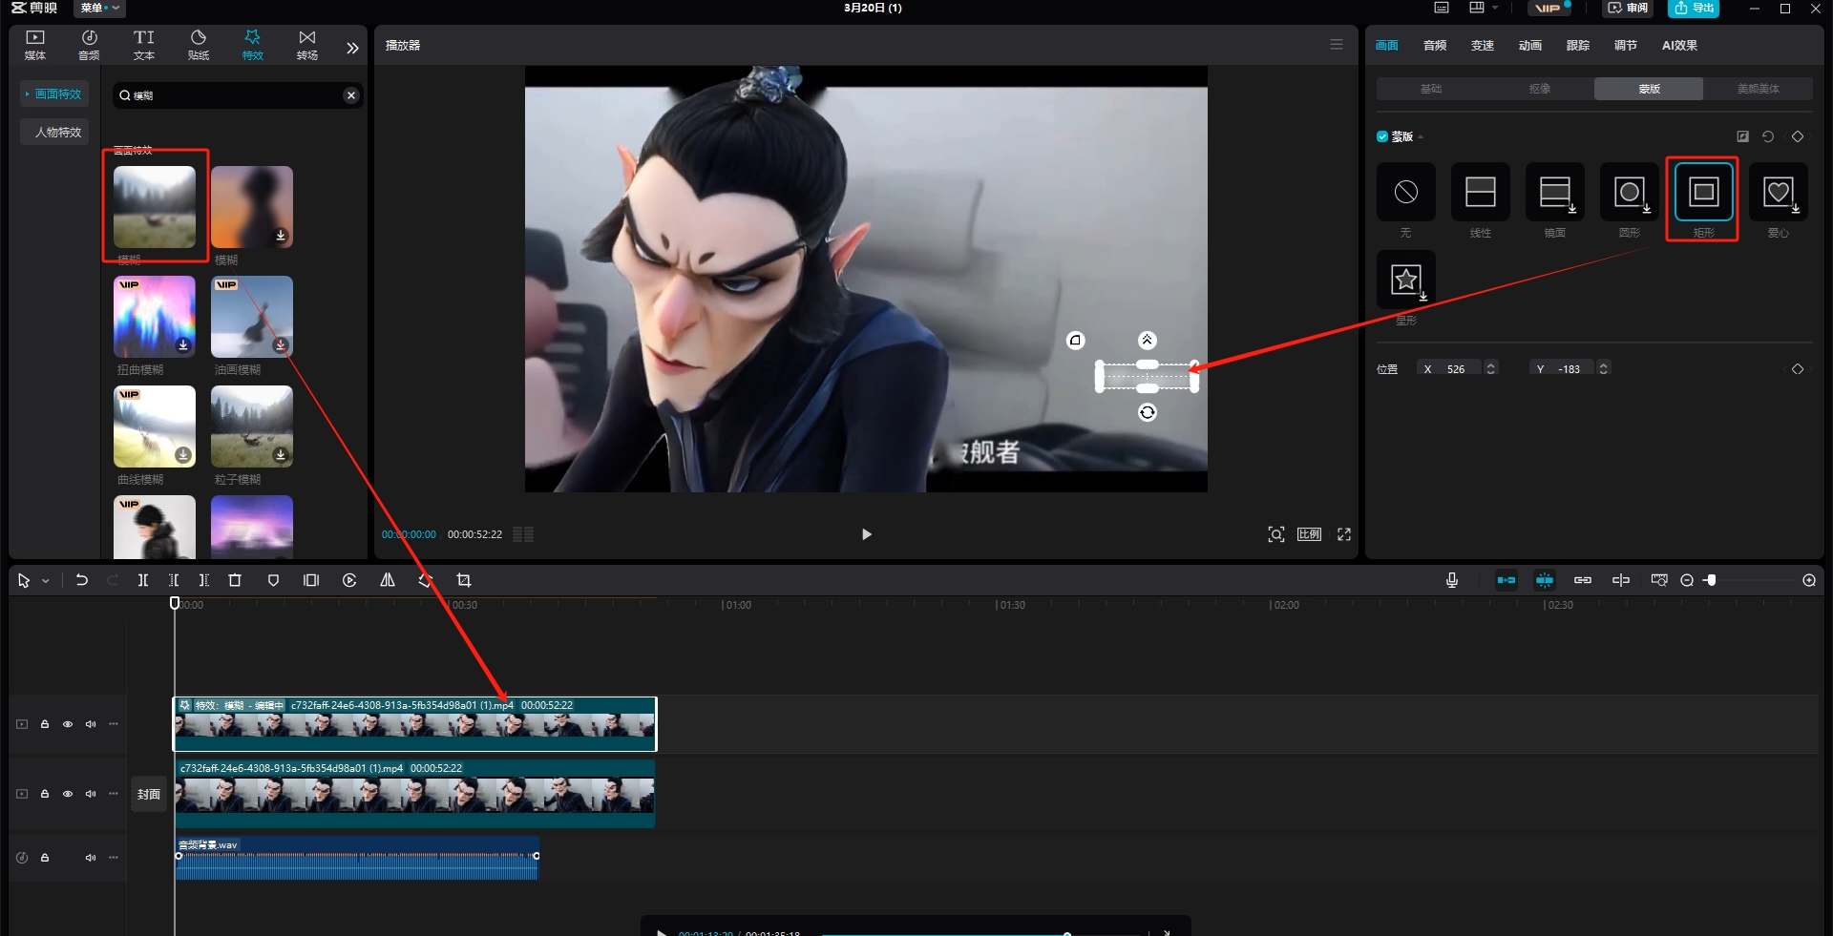The height and width of the screenshot is (936, 1833).
Task: Mirror-flip the selected clip
Action: tap(388, 580)
